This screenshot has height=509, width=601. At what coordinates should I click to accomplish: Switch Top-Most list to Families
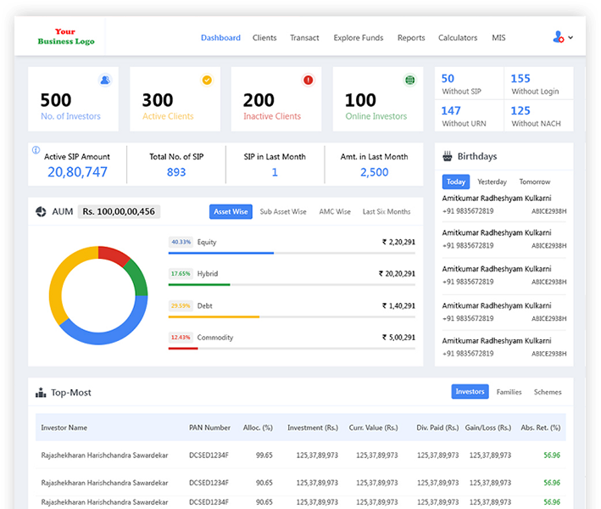pos(509,392)
